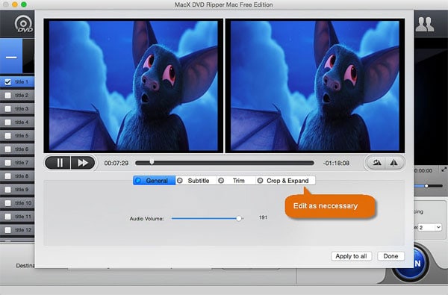
Task: Check the title 7 checkbox
Action: tap(8, 163)
